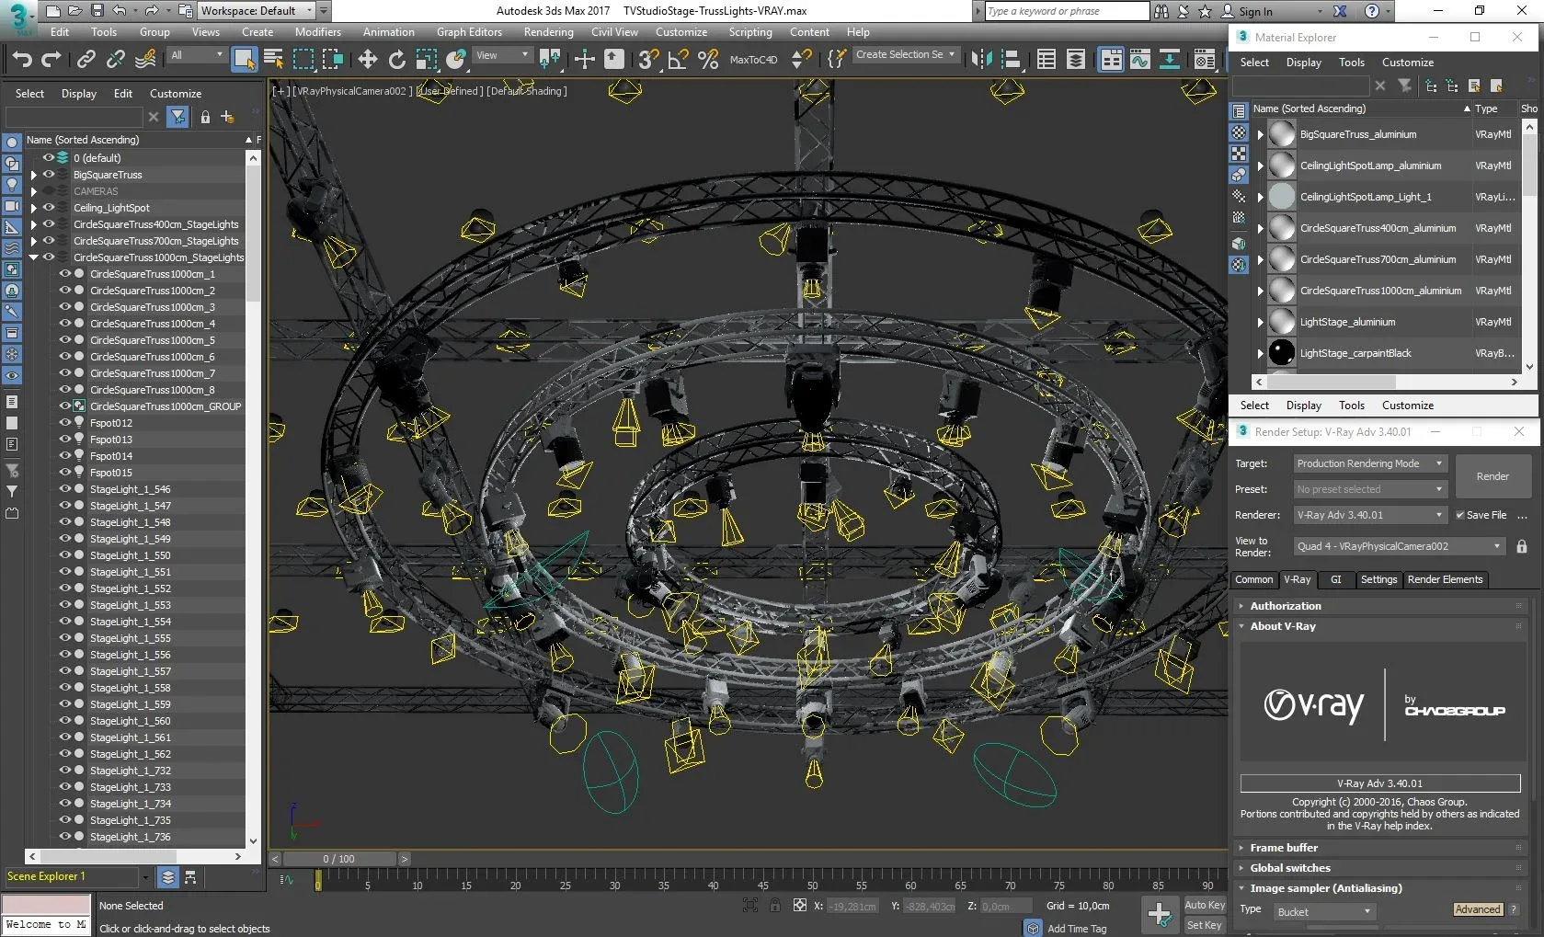Open the selection filter All dropdown
The image size is (1544, 937).
(197, 55)
